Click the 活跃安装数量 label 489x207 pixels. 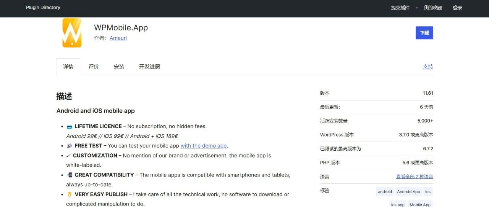point(334,121)
